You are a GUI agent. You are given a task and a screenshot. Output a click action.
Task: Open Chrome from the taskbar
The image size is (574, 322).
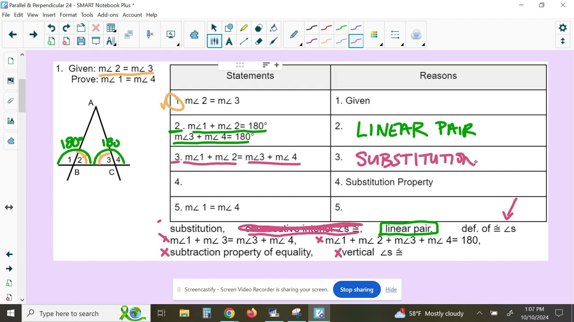click(x=229, y=313)
